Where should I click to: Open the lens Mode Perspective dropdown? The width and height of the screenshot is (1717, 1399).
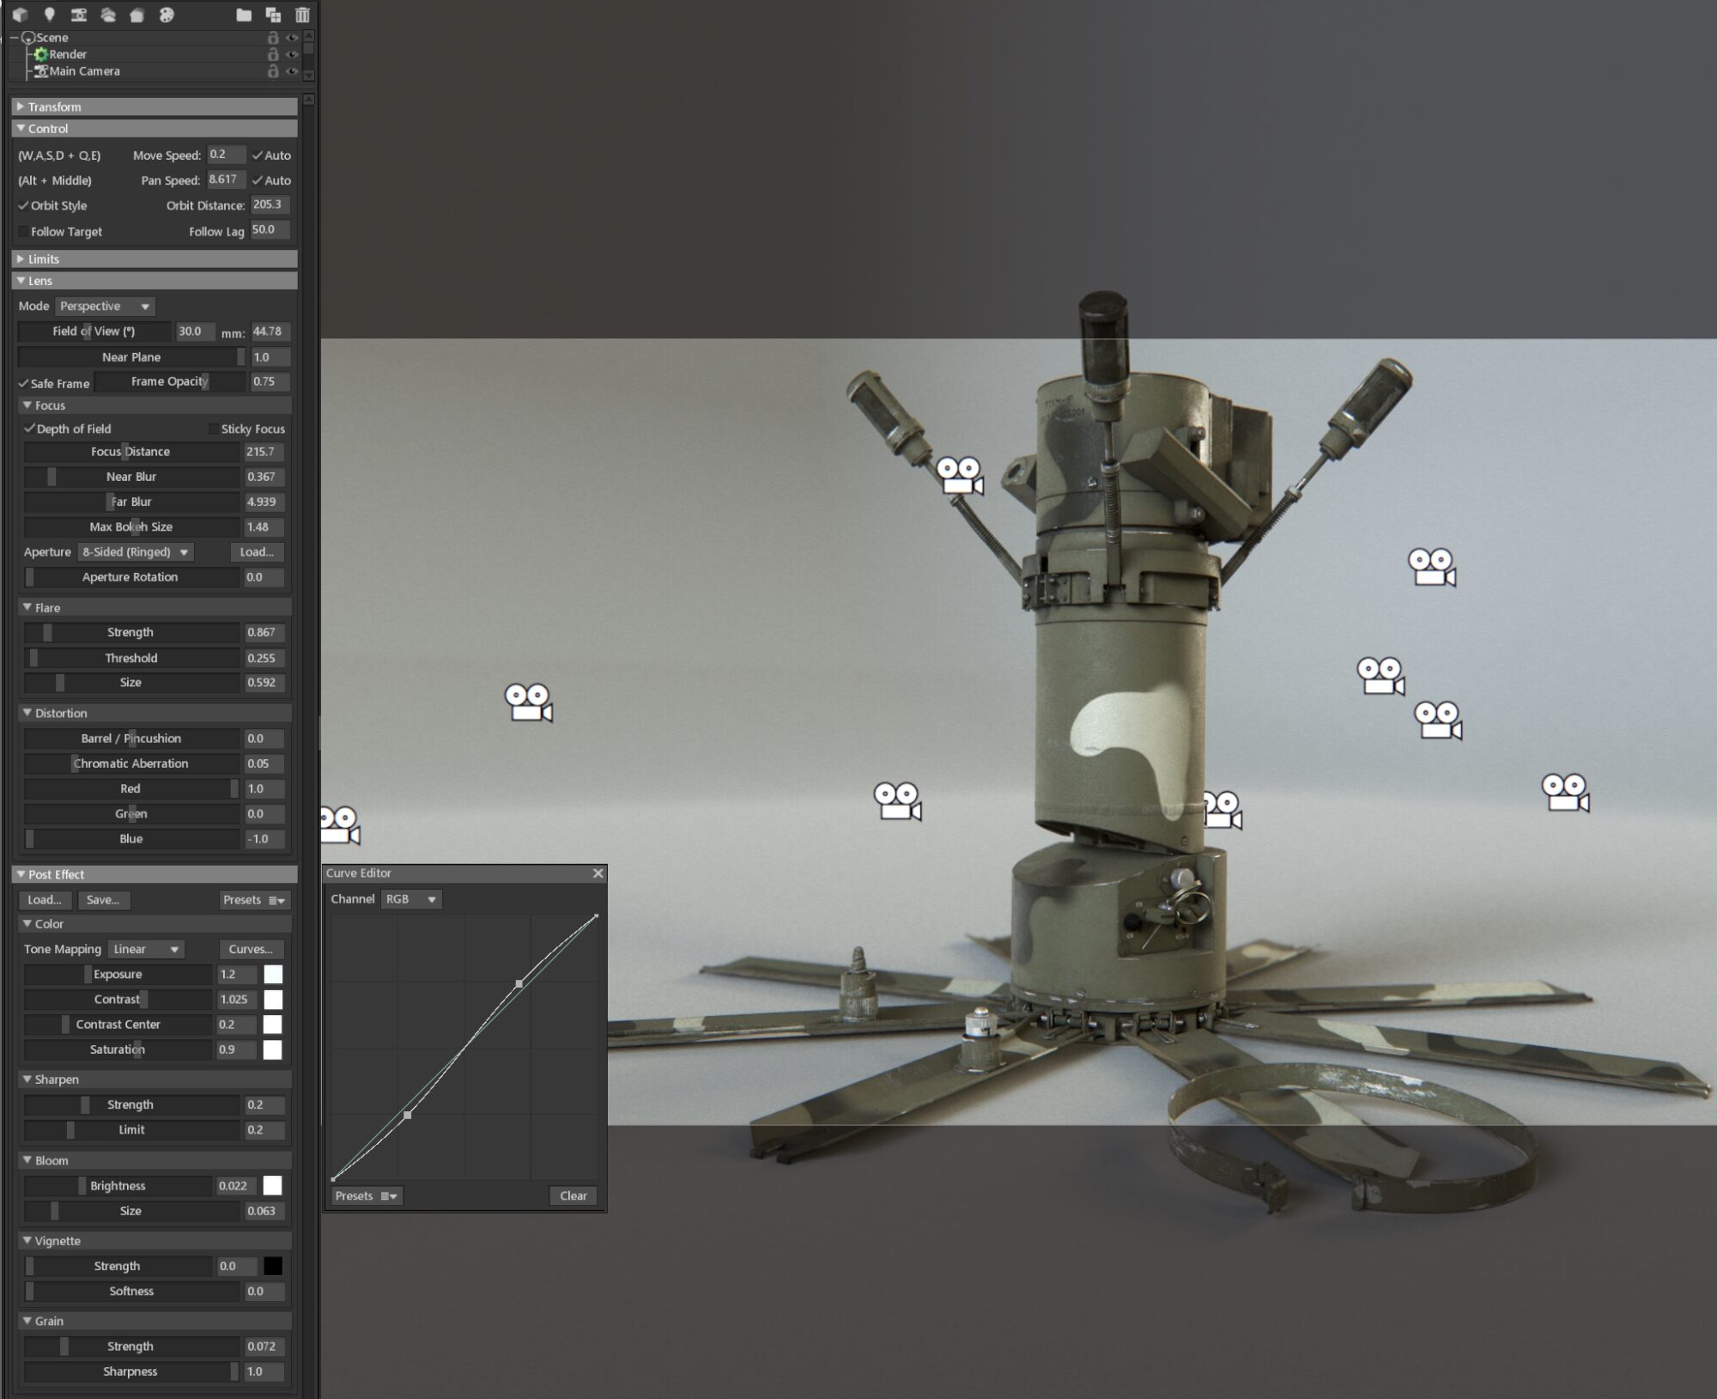[x=105, y=307]
